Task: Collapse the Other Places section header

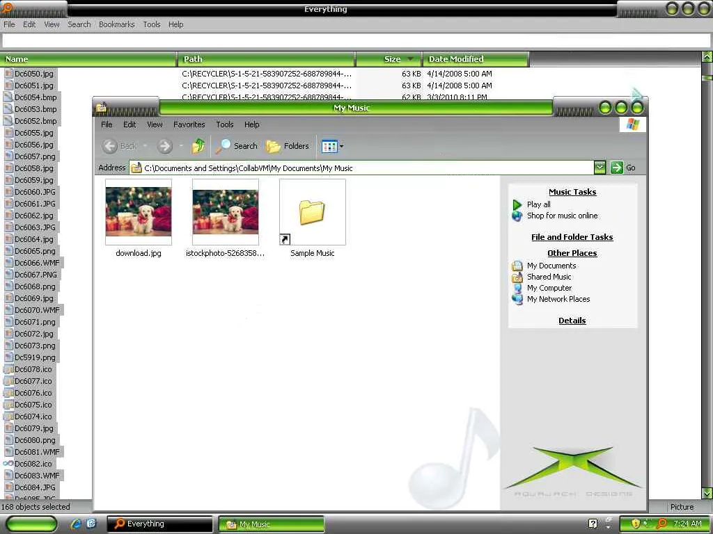Action: pyautogui.click(x=572, y=253)
